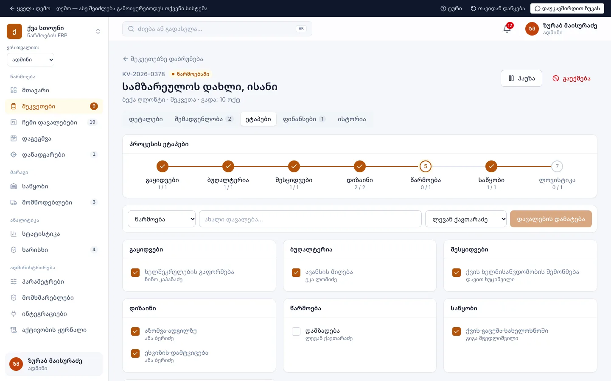Click the დანადგარები gear icon
Viewport: 611px width, 381px height.
click(14, 155)
